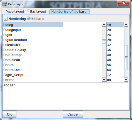Image resolution: width=132 pixels, height=120 pixels.
Task: Confirm the settings with the OK button
Action: pyautogui.click(x=9, y=114)
